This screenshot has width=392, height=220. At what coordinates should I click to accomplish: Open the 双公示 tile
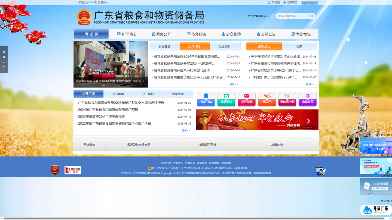click(x=267, y=99)
